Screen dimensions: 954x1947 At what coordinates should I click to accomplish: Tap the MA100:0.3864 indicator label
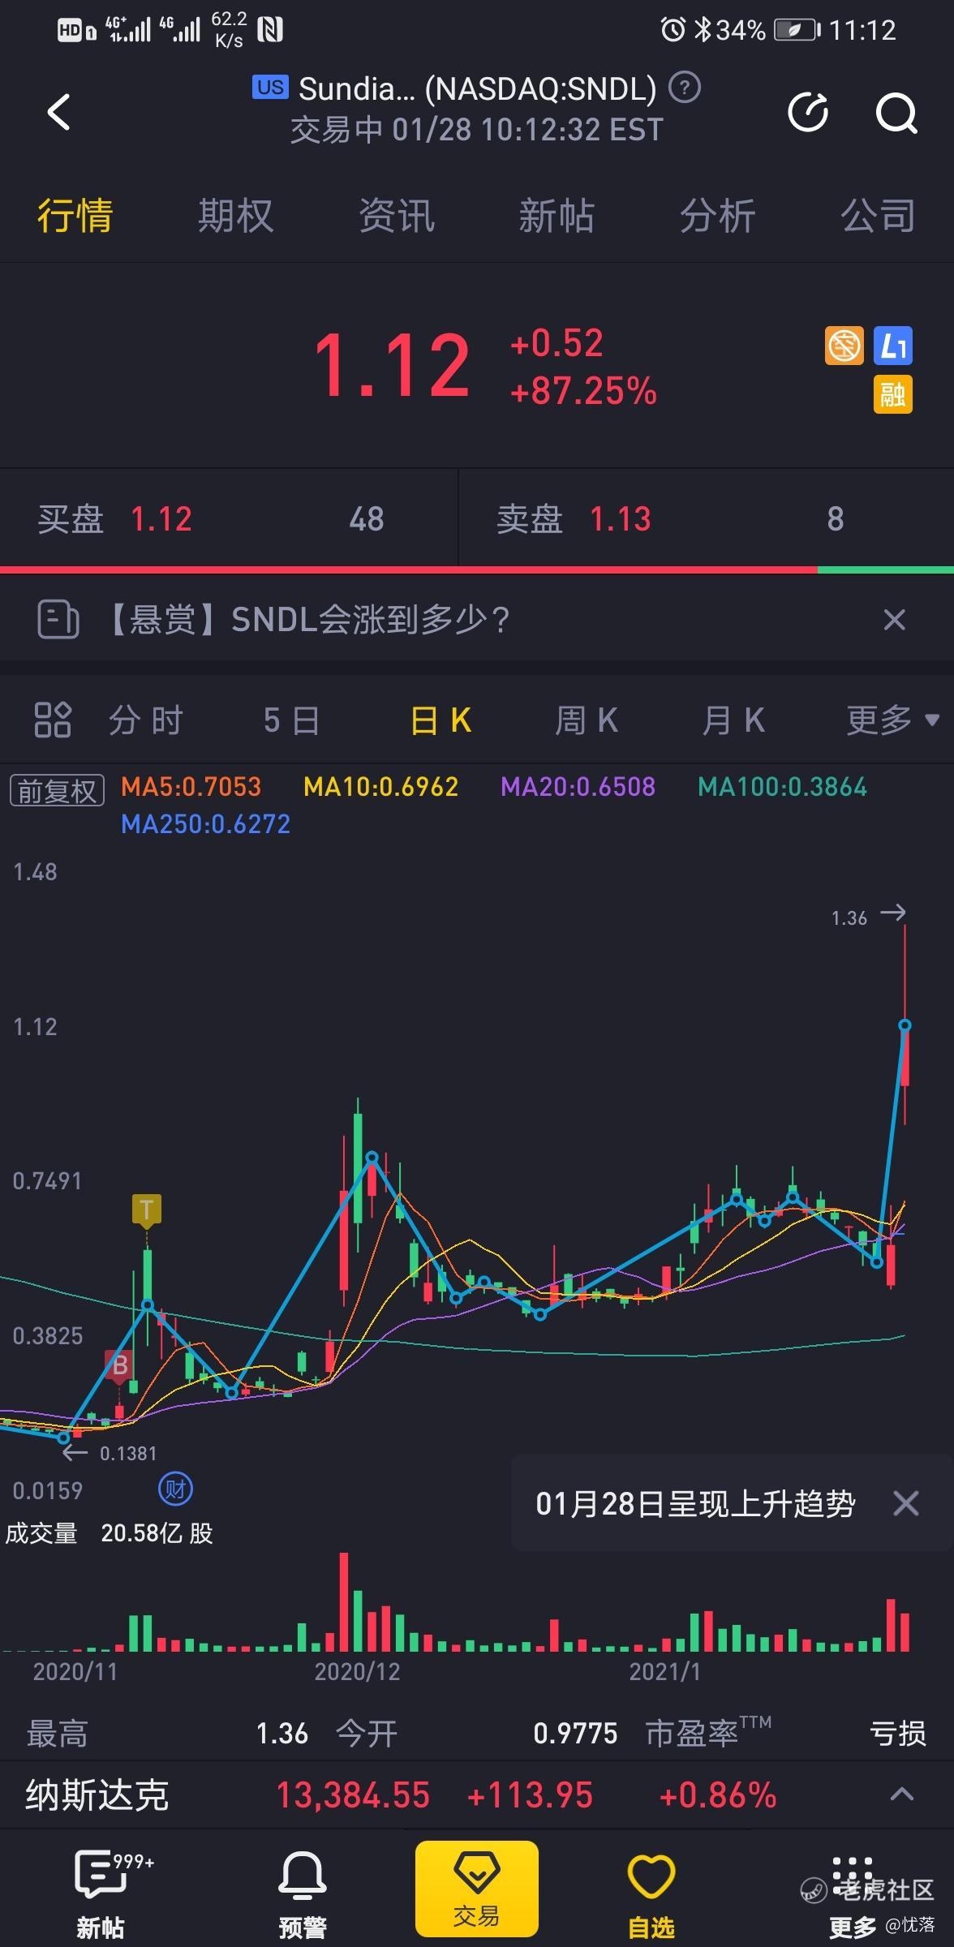click(782, 786)
